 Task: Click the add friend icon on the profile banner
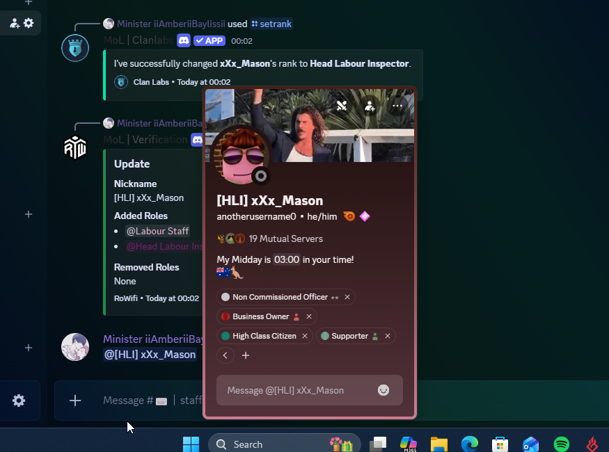click(x=370, y=106)
